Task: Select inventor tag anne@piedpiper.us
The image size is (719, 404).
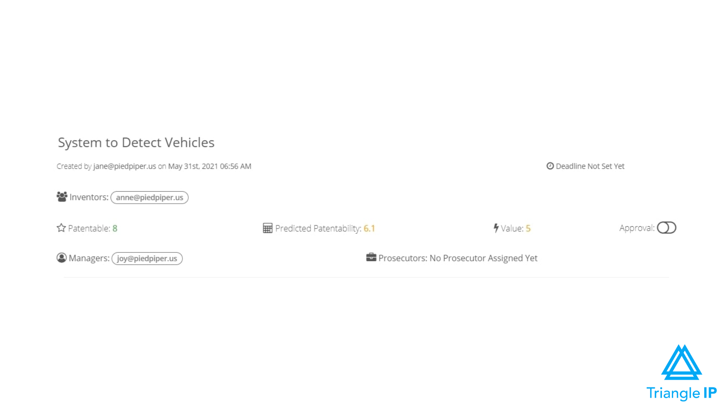Action: 150,198
